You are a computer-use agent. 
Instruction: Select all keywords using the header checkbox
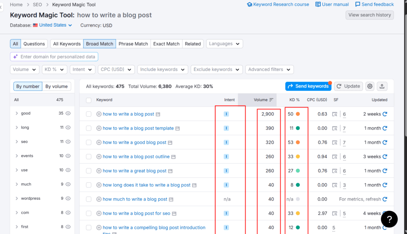click(89, 100)
